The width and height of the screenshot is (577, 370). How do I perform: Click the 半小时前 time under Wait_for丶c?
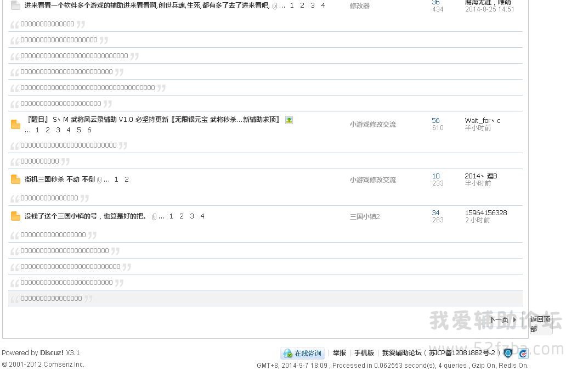click(x=478, y=128)
